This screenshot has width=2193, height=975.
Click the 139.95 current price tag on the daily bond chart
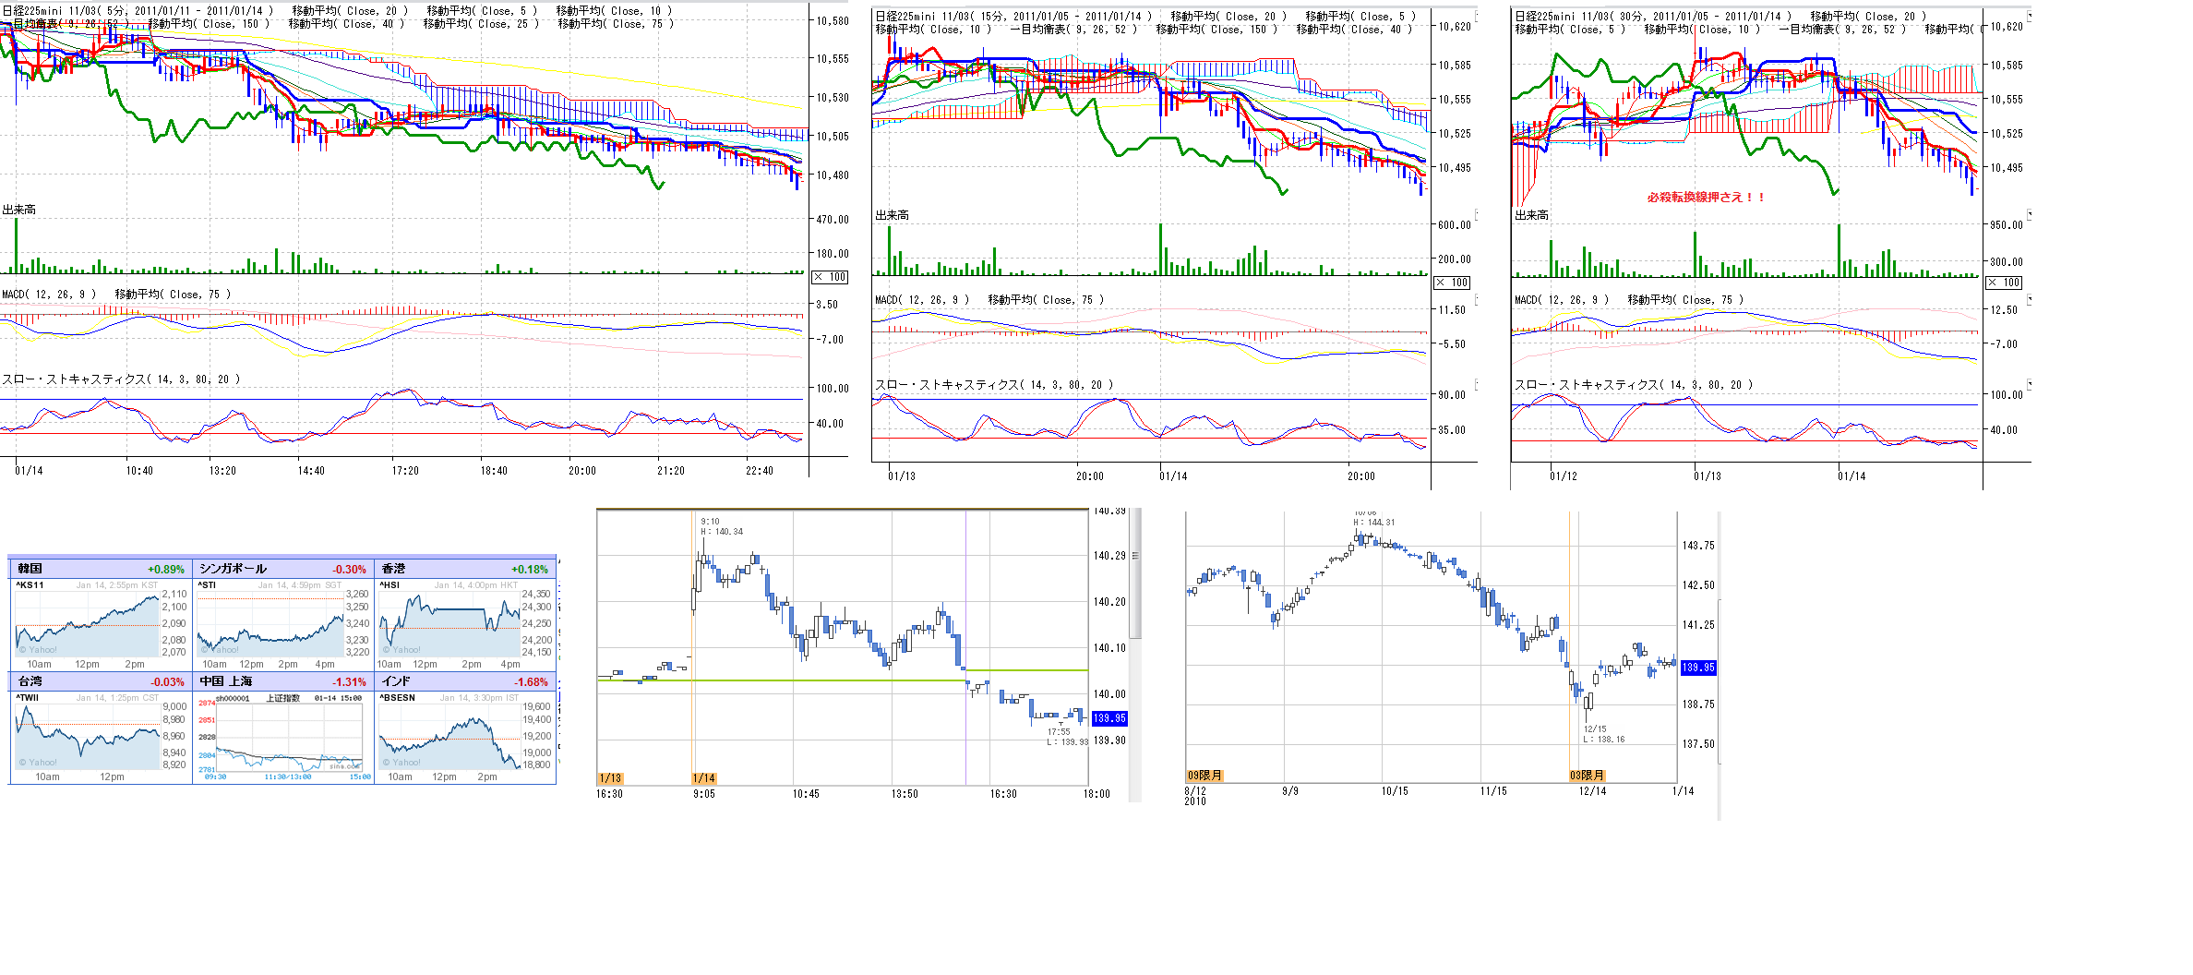coord(1698,668)
